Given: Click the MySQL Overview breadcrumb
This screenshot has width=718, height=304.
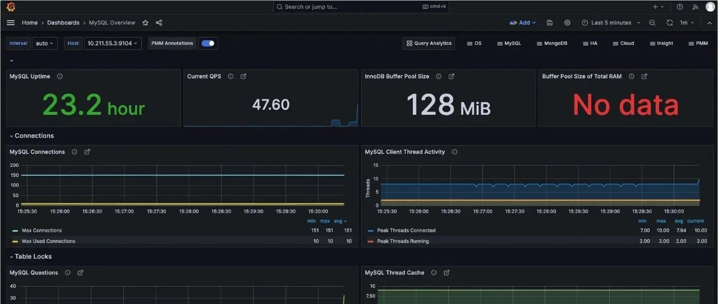Looking at the screenshot, I should click(x=112, y=22).
